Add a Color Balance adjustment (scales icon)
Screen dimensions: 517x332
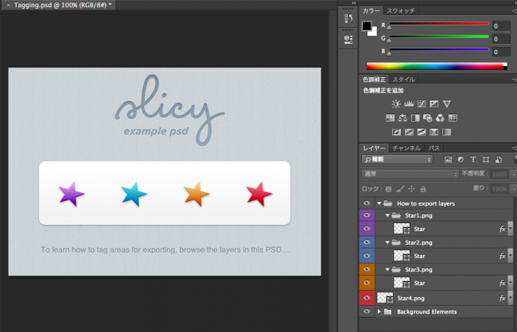point(402,118)
